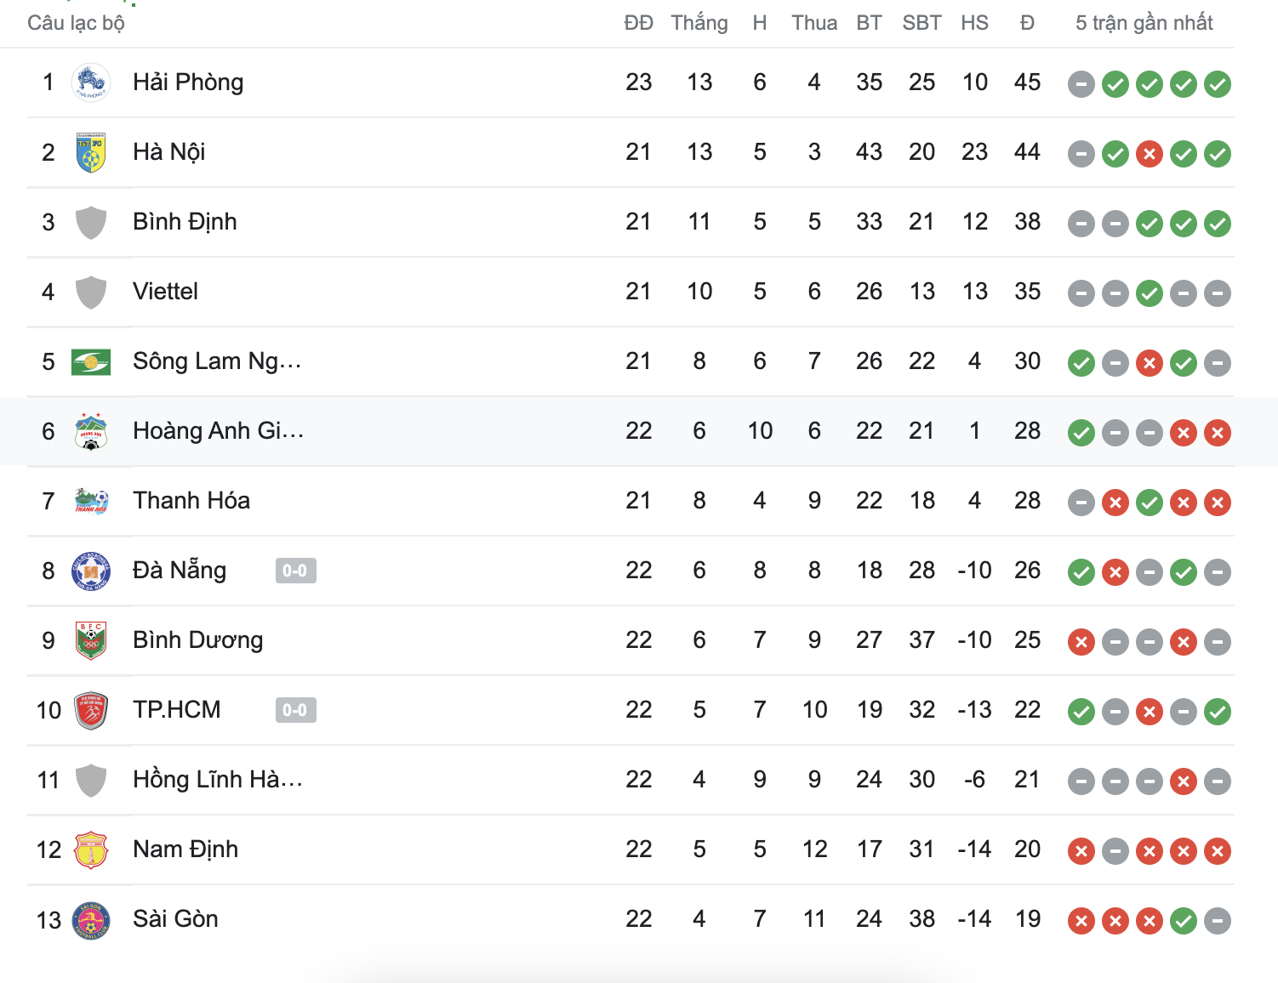Click the Bình Dương club crest

coord(91,640)
